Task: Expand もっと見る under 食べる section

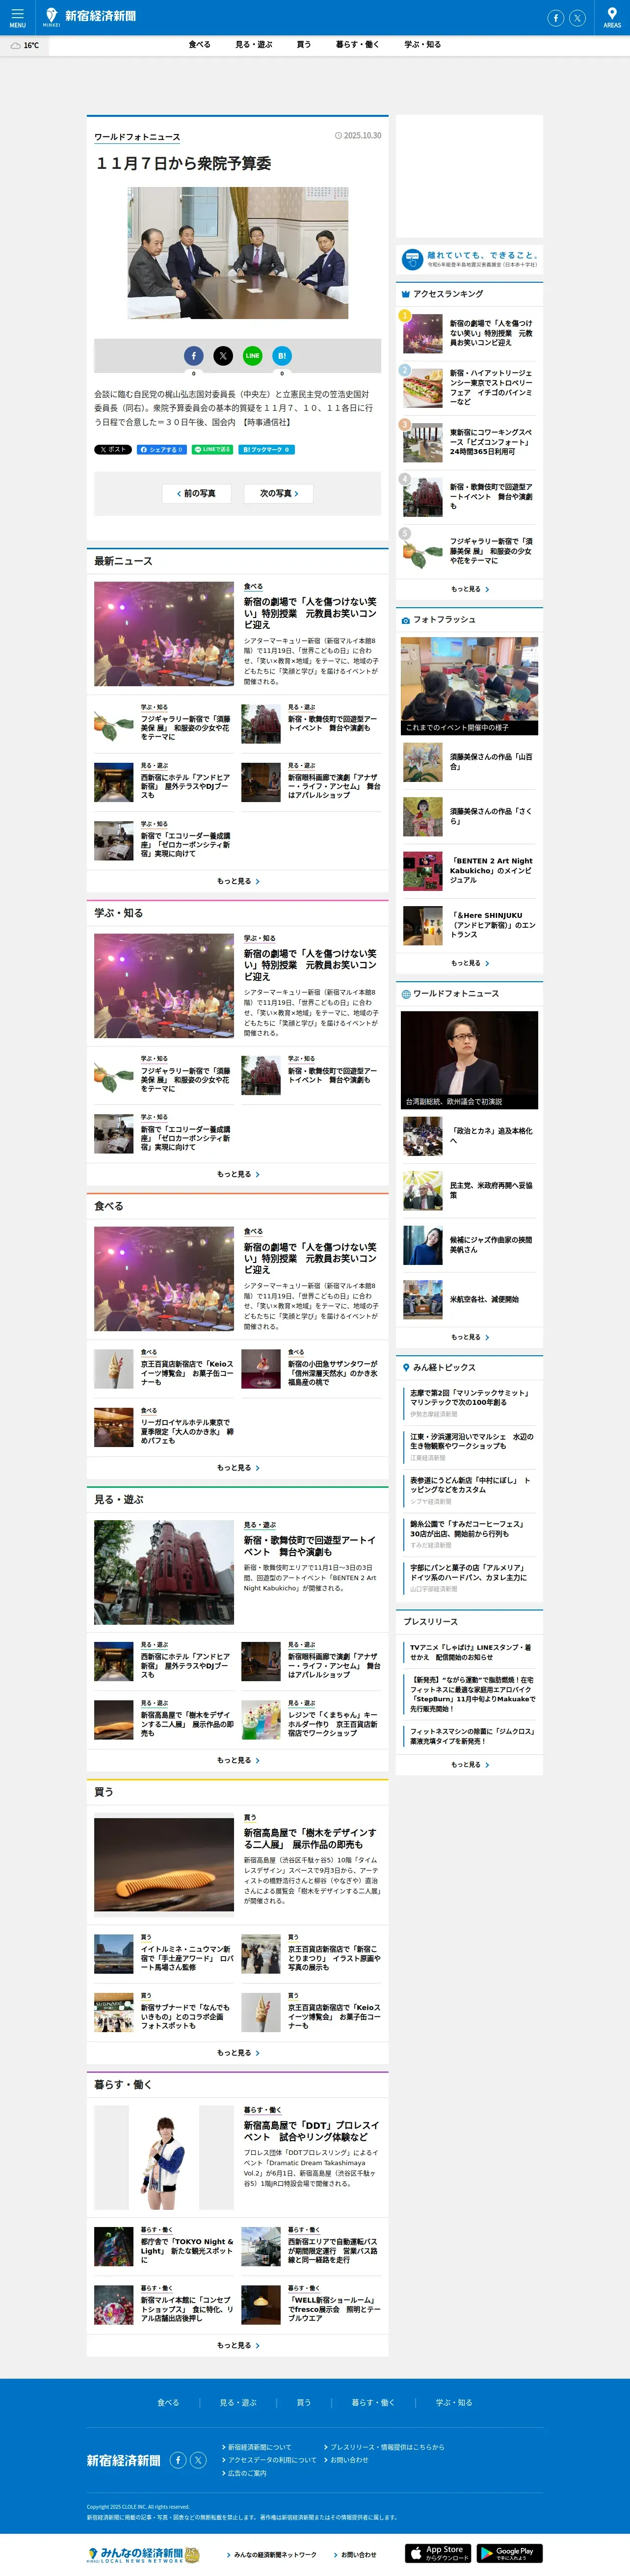Action: tap(238, 1467)
